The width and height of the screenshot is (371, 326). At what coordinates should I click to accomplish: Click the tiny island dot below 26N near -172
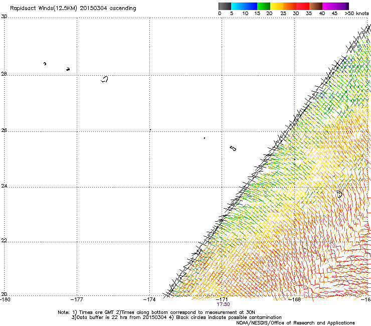coord(205,138)
